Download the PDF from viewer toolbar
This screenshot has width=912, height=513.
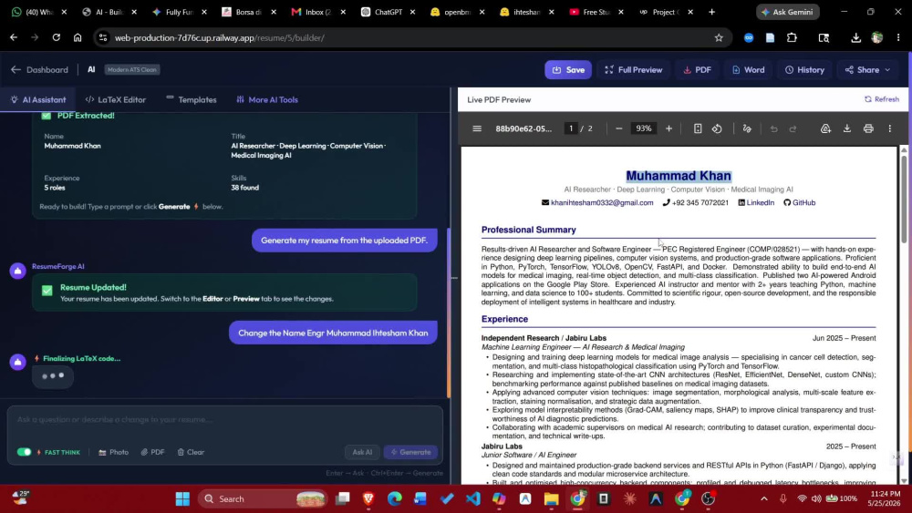[x=847, y=128]
